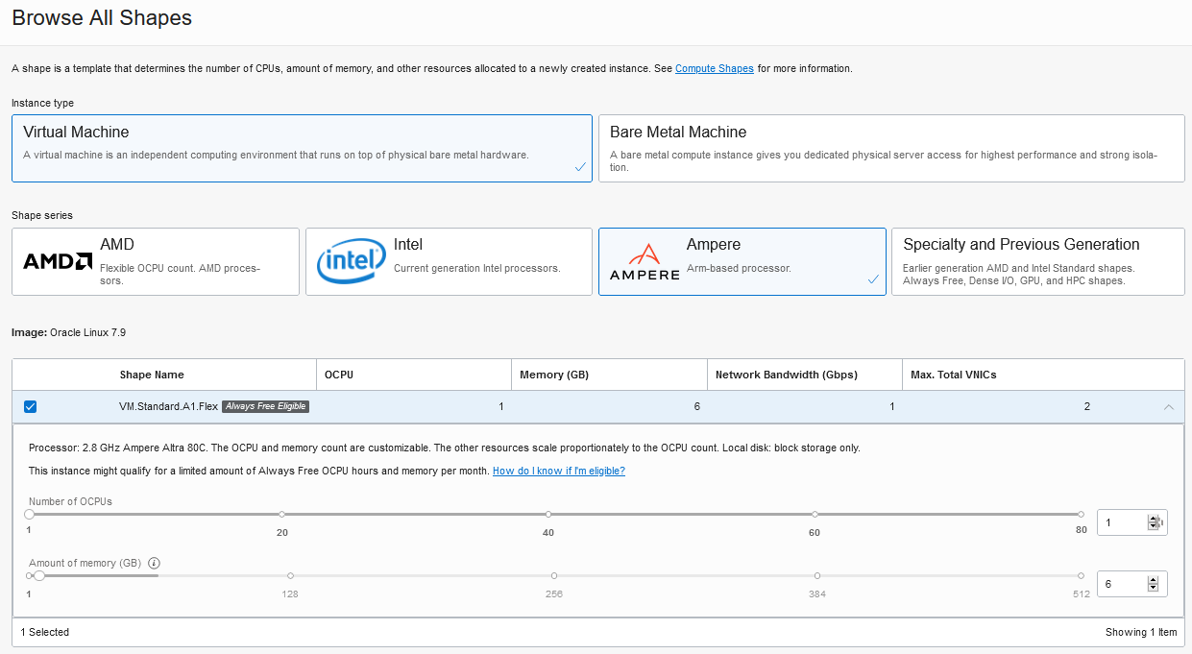Click the Memory (GB) column header

pyautogui.click(x=552, y=375)
